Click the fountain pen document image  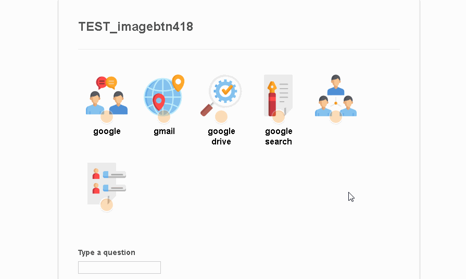click(x=279, y=93)
